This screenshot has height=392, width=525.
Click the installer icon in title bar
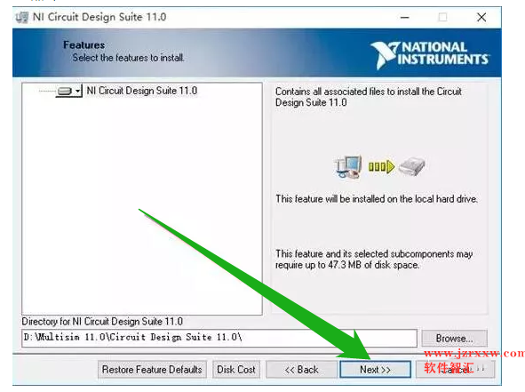(22, 17)
